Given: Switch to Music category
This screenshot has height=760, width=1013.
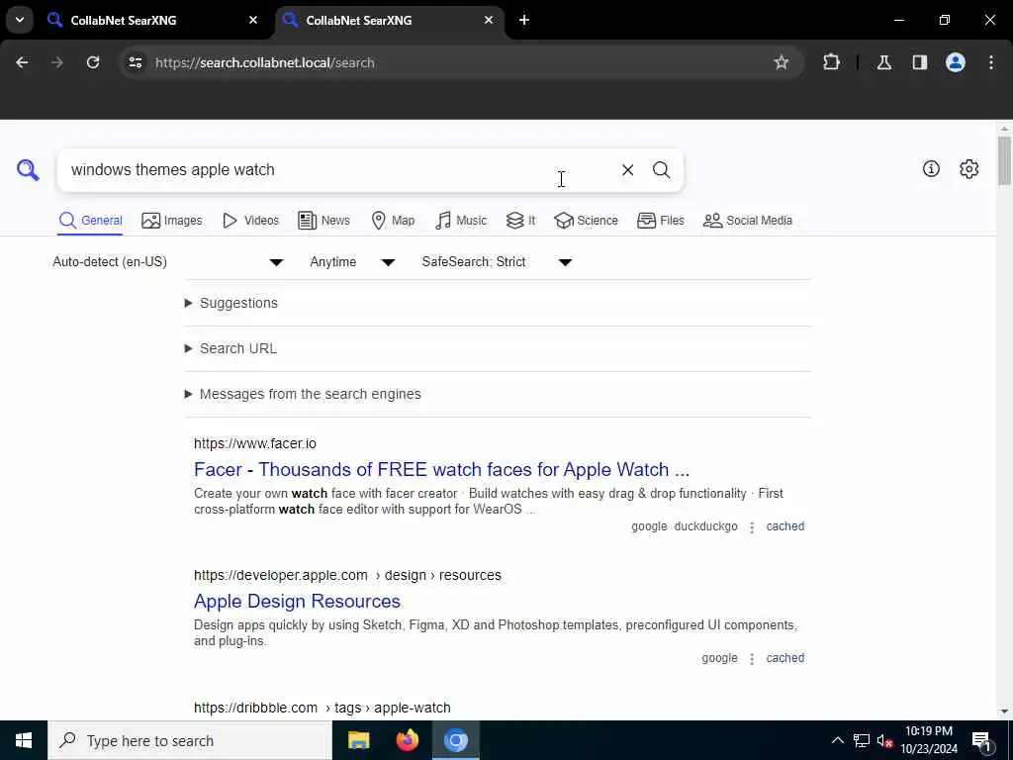Looking at the screenshot, I should tap(461, 221).
